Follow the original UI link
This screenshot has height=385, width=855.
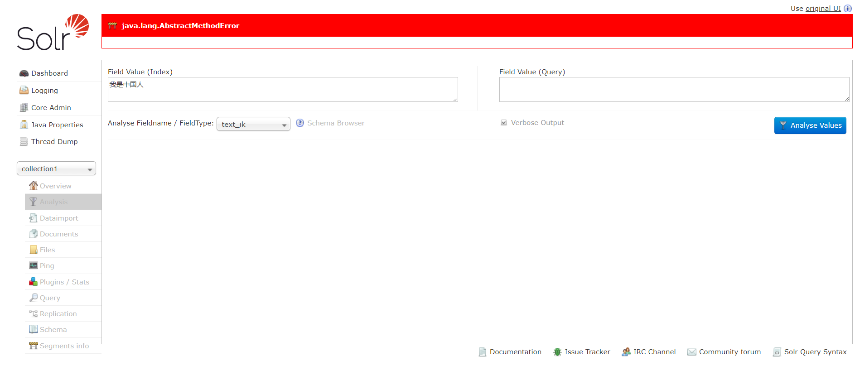tap(823, 8)
